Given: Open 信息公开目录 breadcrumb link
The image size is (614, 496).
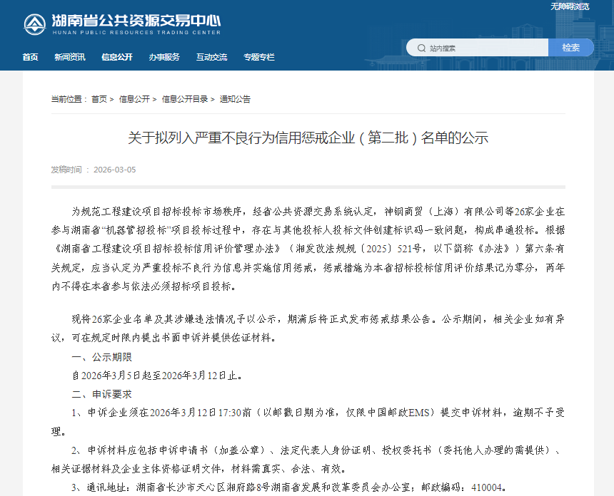Looking at the screenshot, I should [185, 99].
